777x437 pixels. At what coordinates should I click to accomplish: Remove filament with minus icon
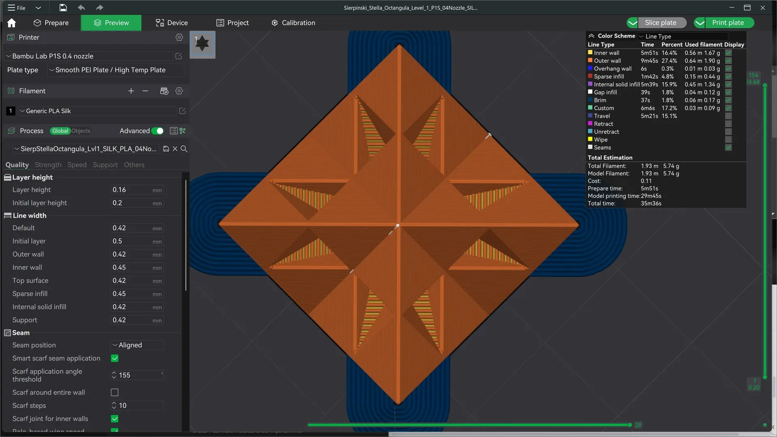tap(145, 91)
